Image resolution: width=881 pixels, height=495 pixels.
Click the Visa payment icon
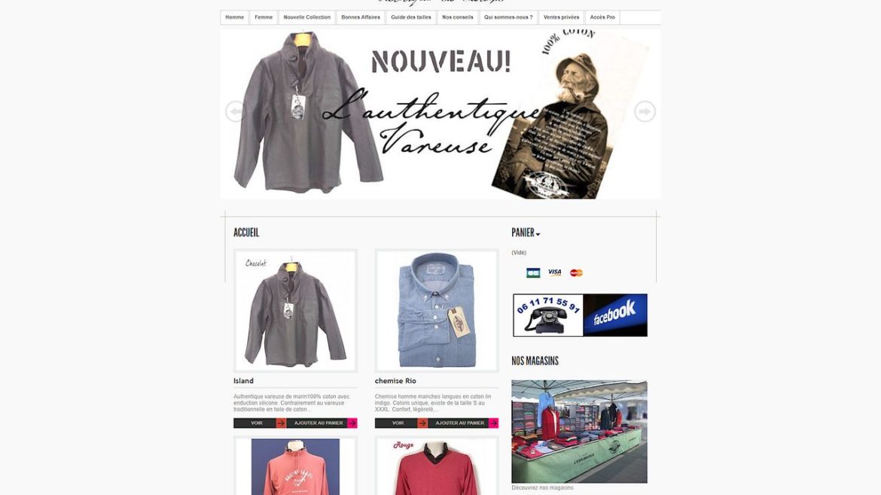click(554, 272)
